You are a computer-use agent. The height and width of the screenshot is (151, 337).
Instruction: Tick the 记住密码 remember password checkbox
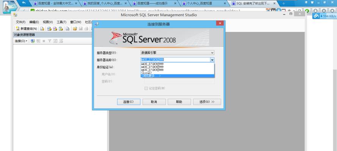[x=146, y=88]
